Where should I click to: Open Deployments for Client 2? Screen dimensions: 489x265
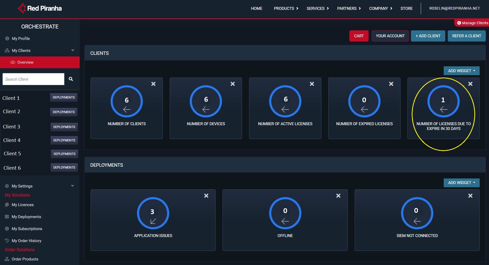click(64, 112)
